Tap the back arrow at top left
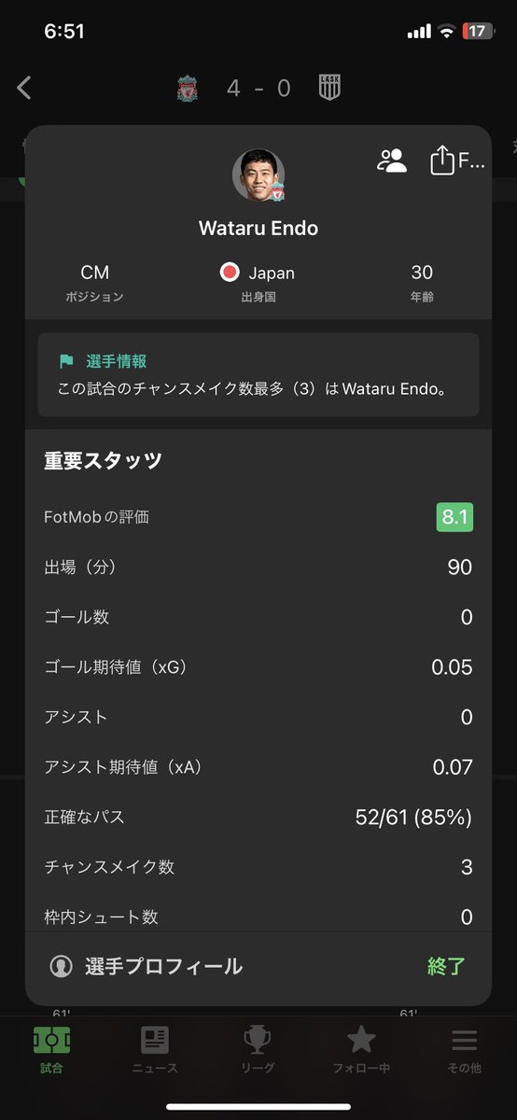The width and height of the screenshot is (517, 1120). click(24, 88)
